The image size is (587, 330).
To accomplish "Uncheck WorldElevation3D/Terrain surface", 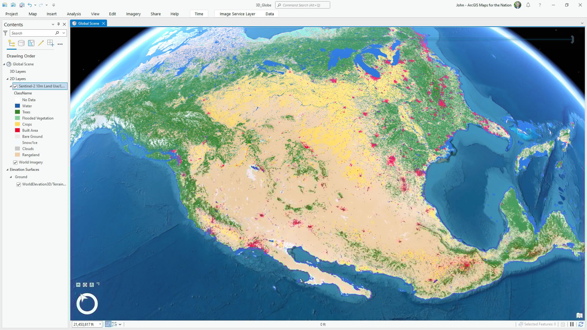I will tap(19, 185).
